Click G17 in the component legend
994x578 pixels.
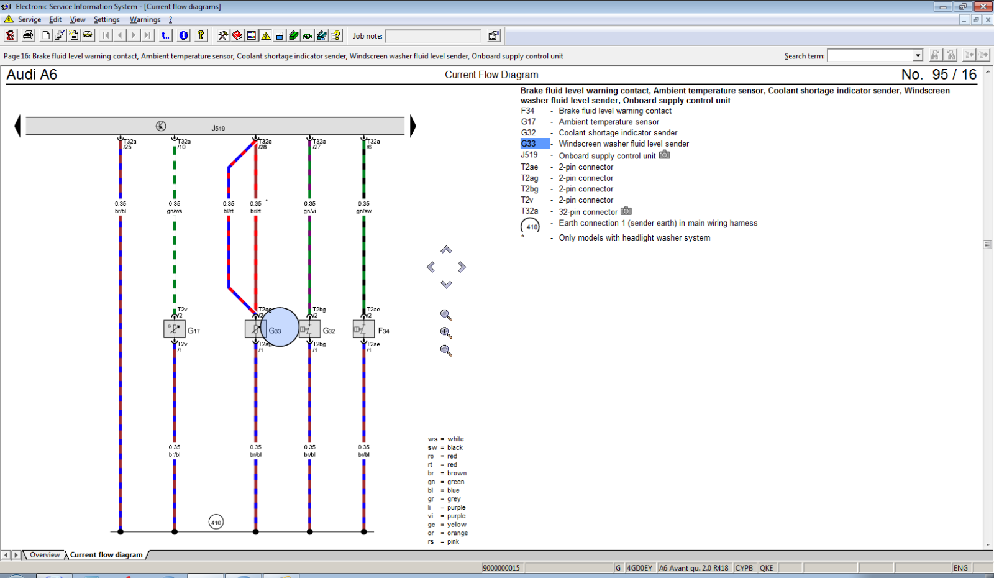click(528, 122)
